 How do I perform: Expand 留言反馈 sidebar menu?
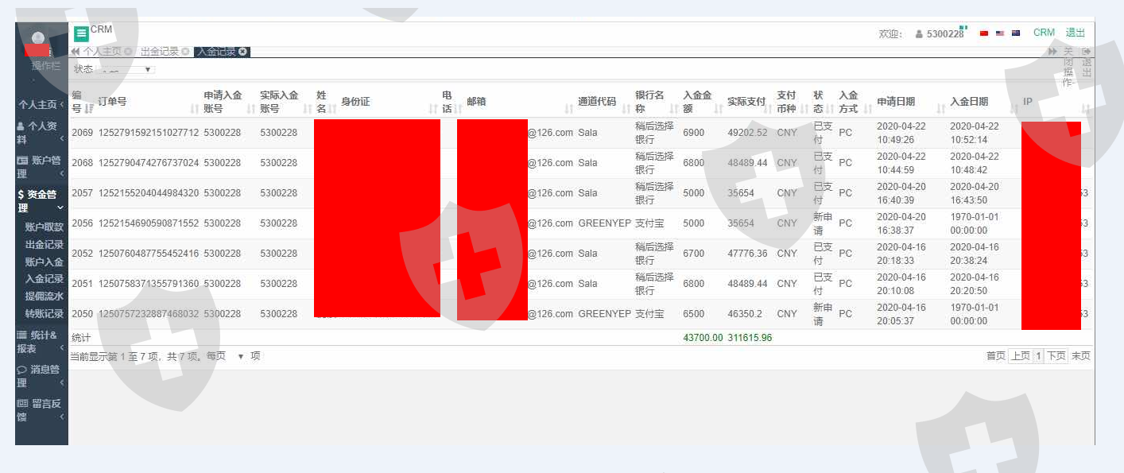[41, 410]
